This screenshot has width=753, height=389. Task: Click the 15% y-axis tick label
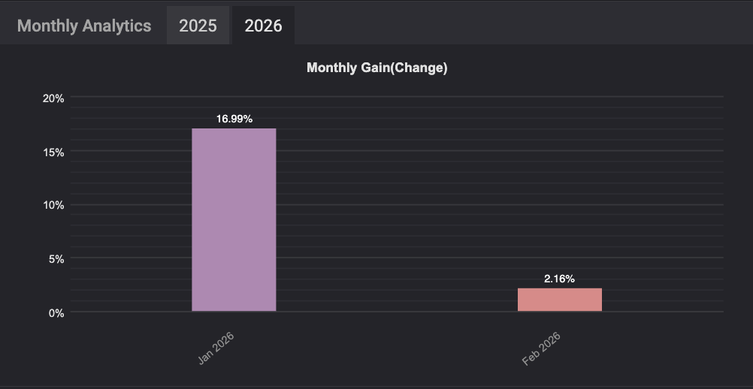[53, 152]
